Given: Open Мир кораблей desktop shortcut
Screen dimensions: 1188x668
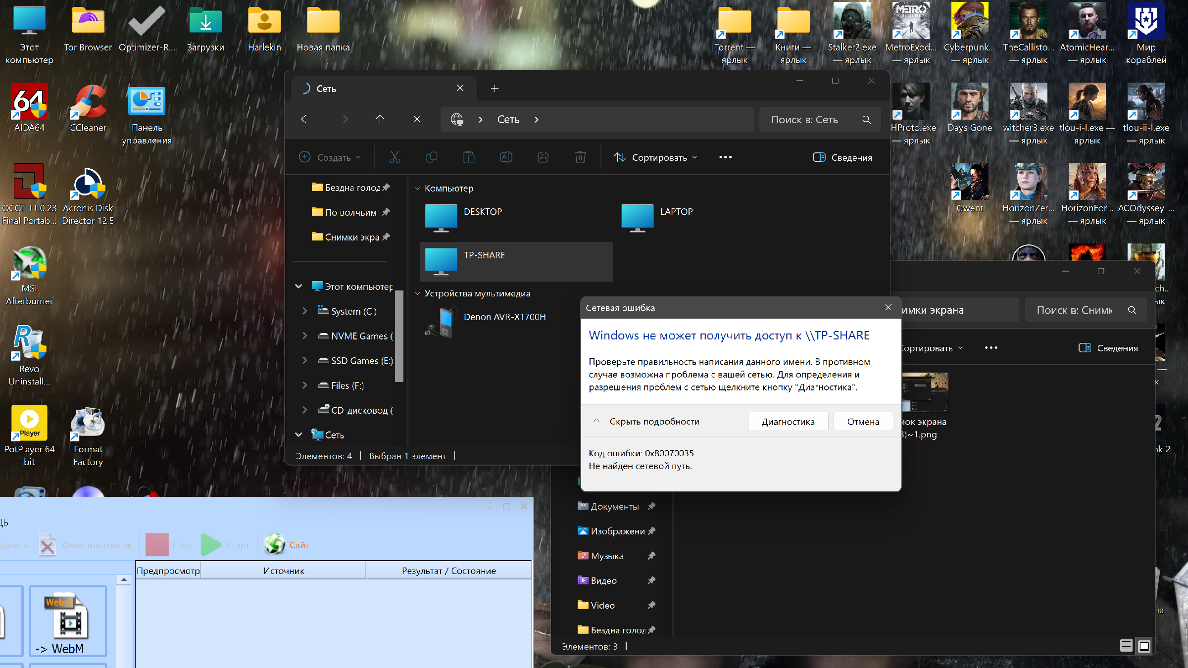Looking at the screenshot, I should pyautogui.click(x=1146, y=34).
